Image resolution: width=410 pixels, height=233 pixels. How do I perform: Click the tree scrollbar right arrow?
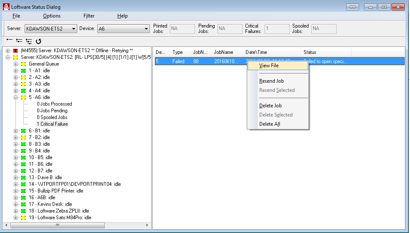click(x=147, y=225)
